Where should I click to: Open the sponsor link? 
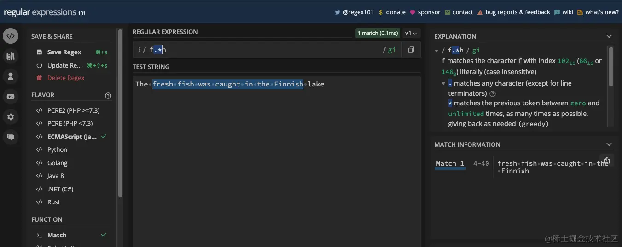[x=425, y=12]
